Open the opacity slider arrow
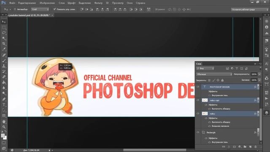Screen dimensions: 270x152 [x=259, y=74]
